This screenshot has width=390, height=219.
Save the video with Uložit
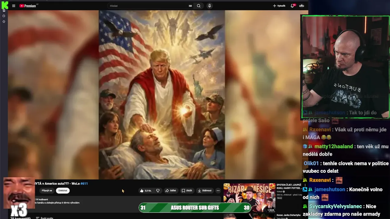pyautogui.click(x=187, y=191)
